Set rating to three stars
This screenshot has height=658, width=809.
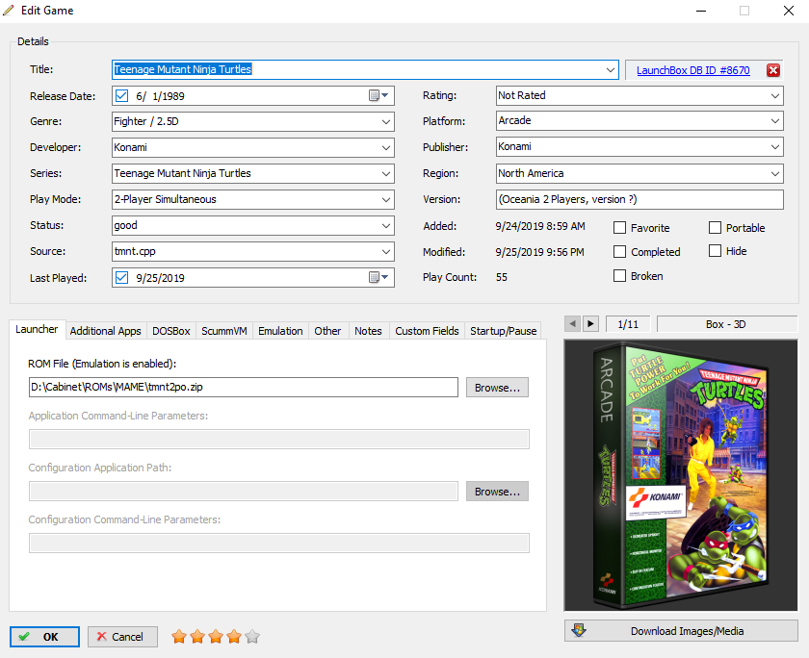pyautogui.click(x=216, y=637)
